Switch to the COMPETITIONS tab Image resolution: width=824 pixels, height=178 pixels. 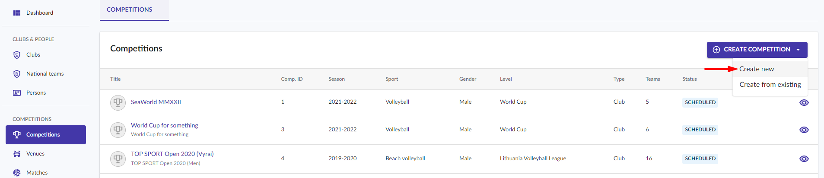pyautogui.click(x=130, y=10)
